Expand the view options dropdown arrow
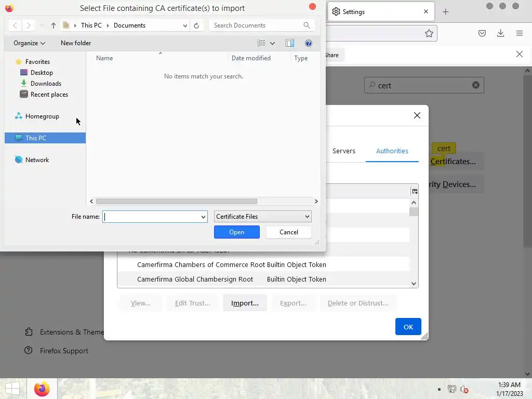Viewport: 532px width, 399px height. point(272,43)
